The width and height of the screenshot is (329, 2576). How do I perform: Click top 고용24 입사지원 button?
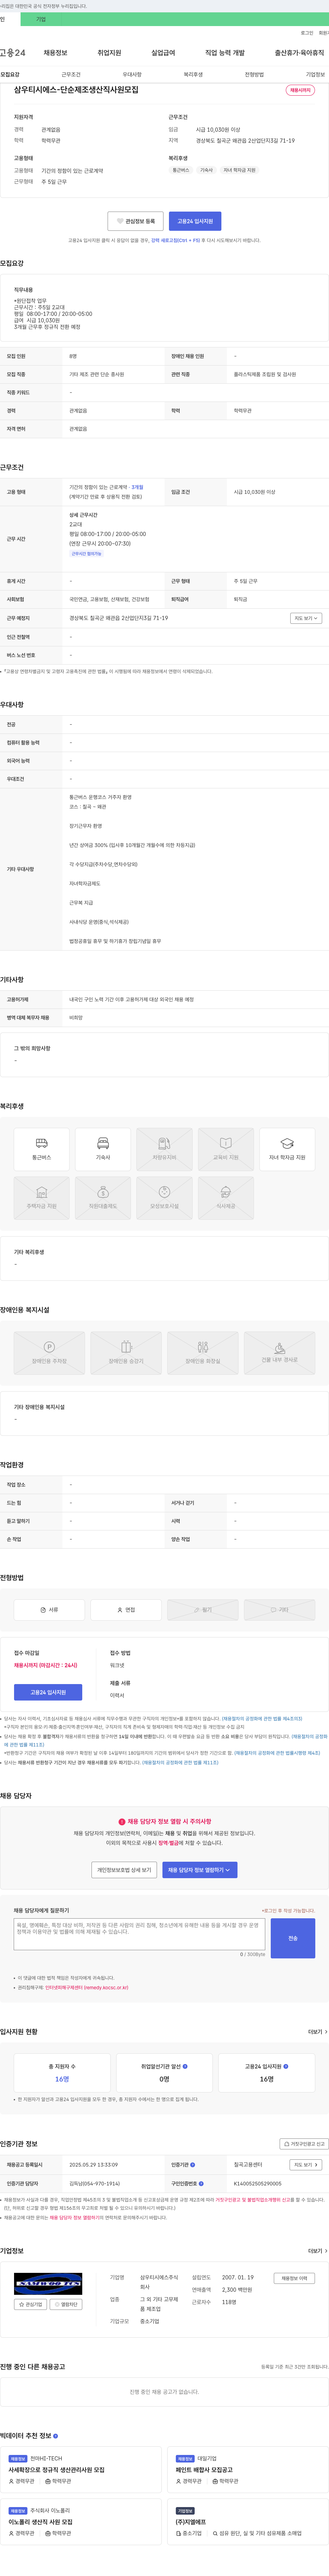point(195,221)
